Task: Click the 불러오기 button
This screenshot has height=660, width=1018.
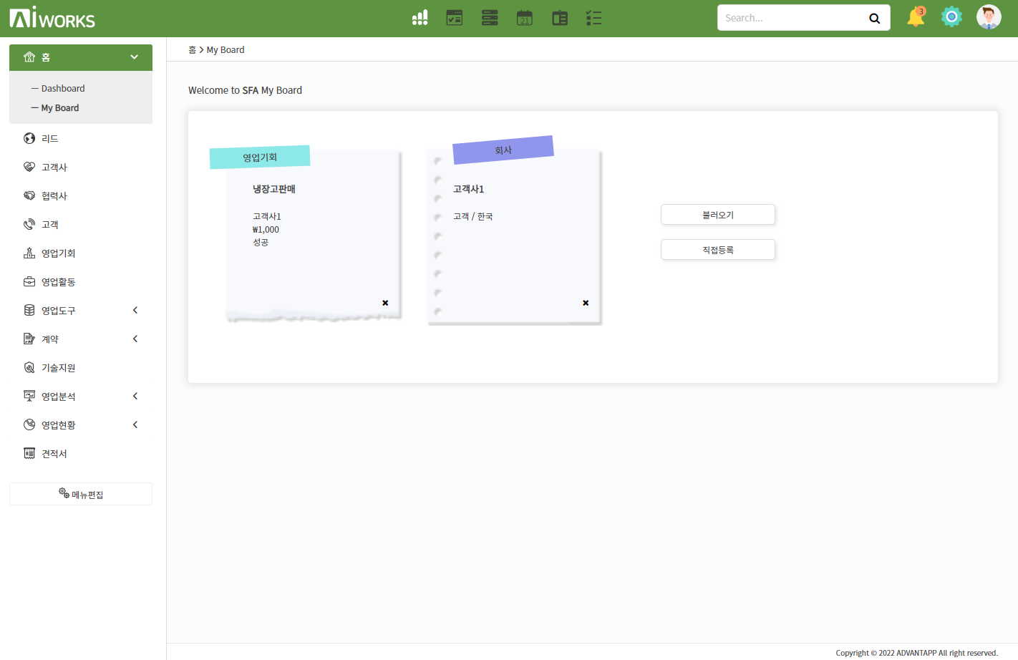Action: coord(717,215)
